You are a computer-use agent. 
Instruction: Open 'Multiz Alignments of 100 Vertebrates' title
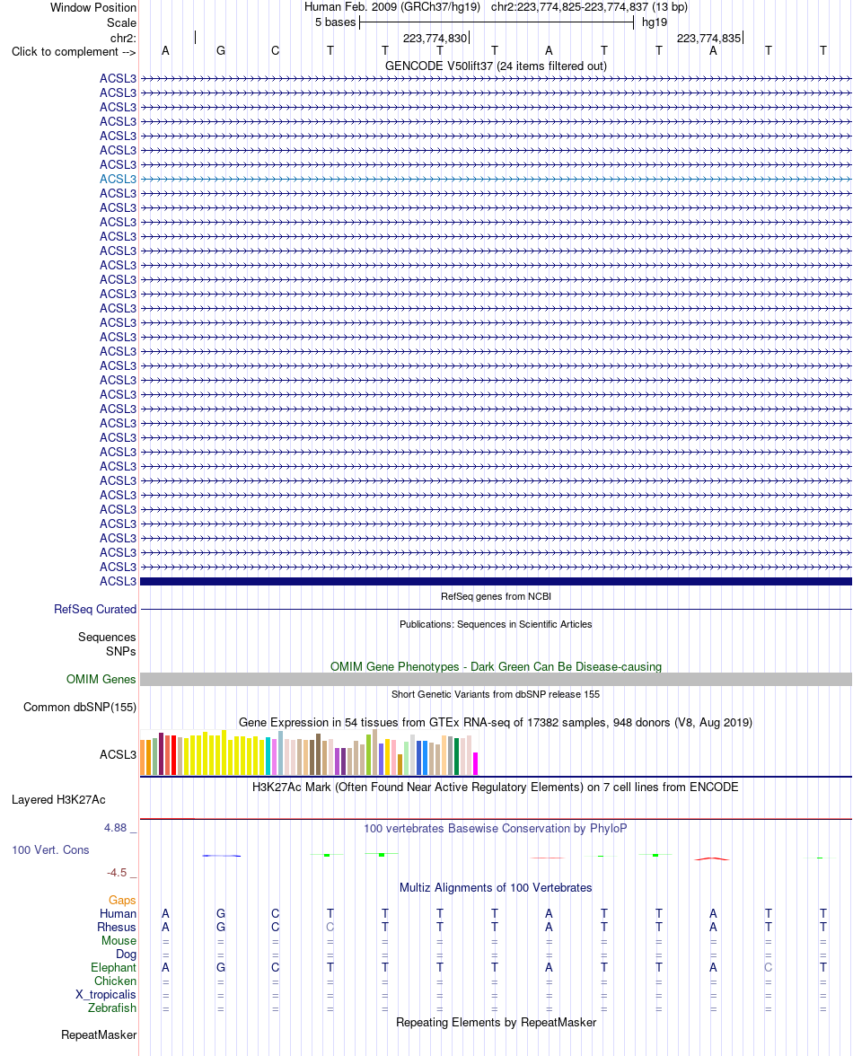[x=496, y=887]
